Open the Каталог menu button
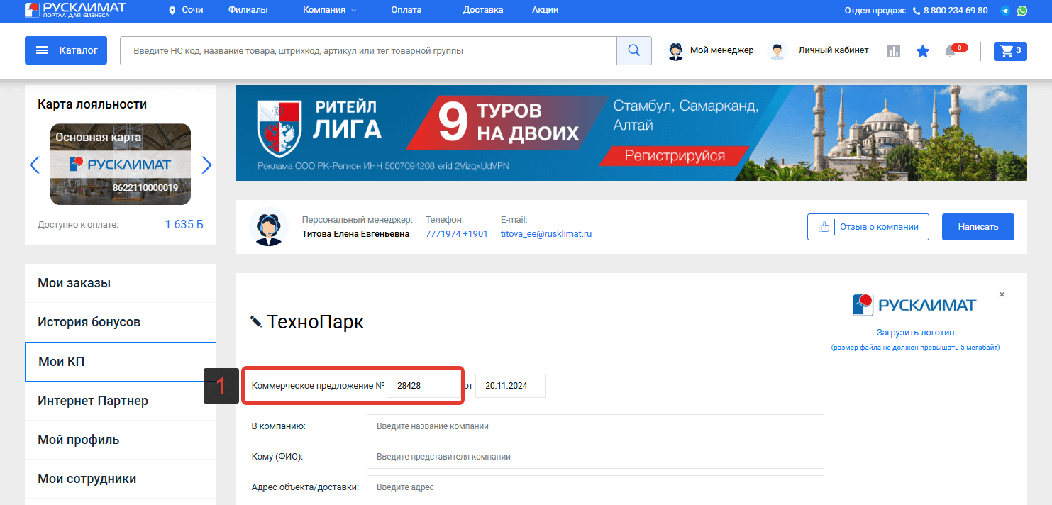Image resolution: width=1052 pixels, height=505 pixels. coord(66,51)
